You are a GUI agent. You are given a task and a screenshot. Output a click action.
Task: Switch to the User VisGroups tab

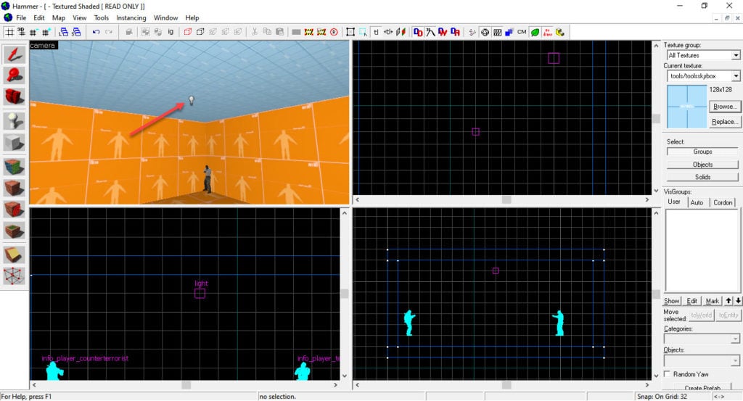tap(674, 202)
